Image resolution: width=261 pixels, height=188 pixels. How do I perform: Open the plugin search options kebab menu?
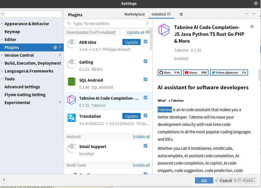point(147,23)
